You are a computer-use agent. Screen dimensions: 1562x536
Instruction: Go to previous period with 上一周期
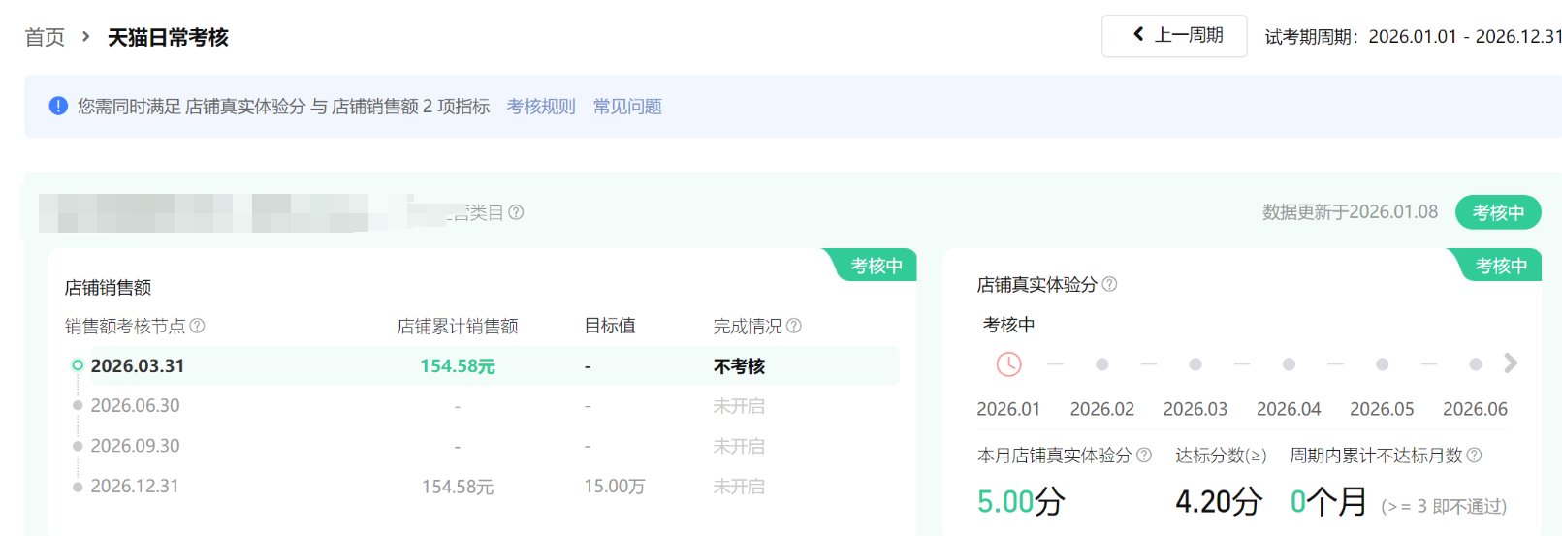point(1174,36)
